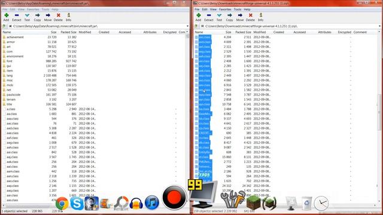Select the lang folder in left window
The image size is (383, 215).
(10, 76)
